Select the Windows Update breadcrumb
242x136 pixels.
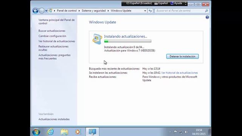click(121, 11)
